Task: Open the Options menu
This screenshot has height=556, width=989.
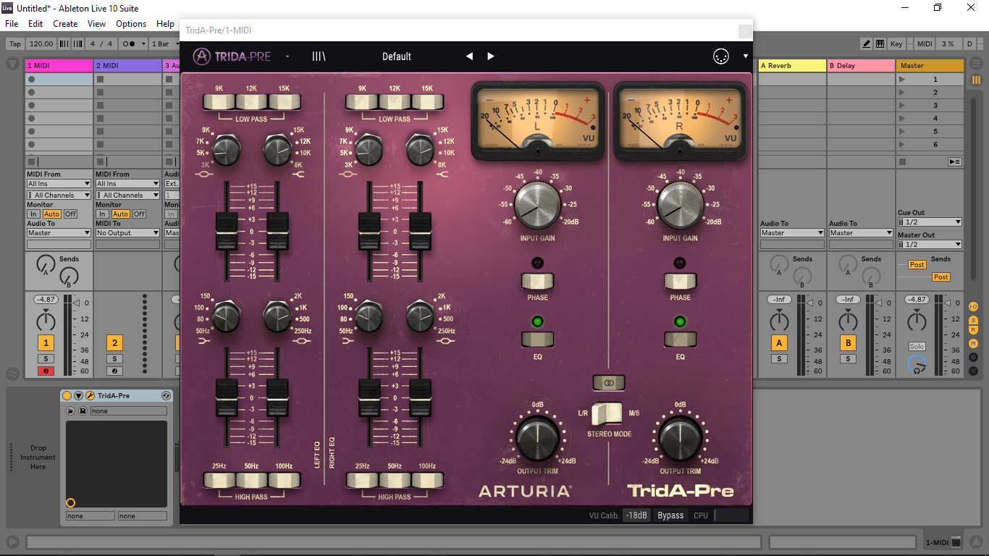Action: [131, 24]
